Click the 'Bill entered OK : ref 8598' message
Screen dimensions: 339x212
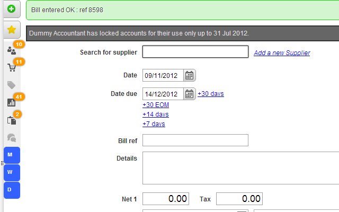pos(67,10)
